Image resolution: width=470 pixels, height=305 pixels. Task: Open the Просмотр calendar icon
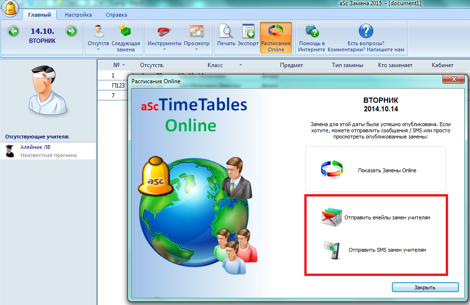click(197, 31)
